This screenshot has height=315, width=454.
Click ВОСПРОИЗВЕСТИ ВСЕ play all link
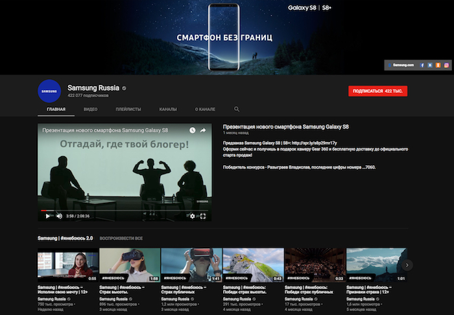[x=121, y=239]
